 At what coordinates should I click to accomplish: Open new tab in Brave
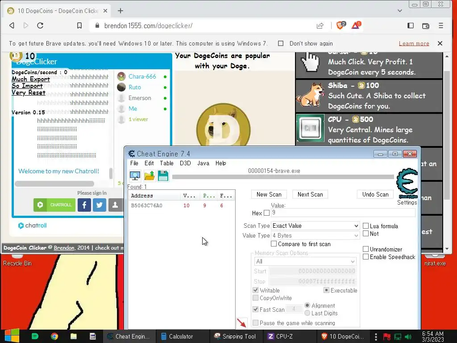click(120, 11)
